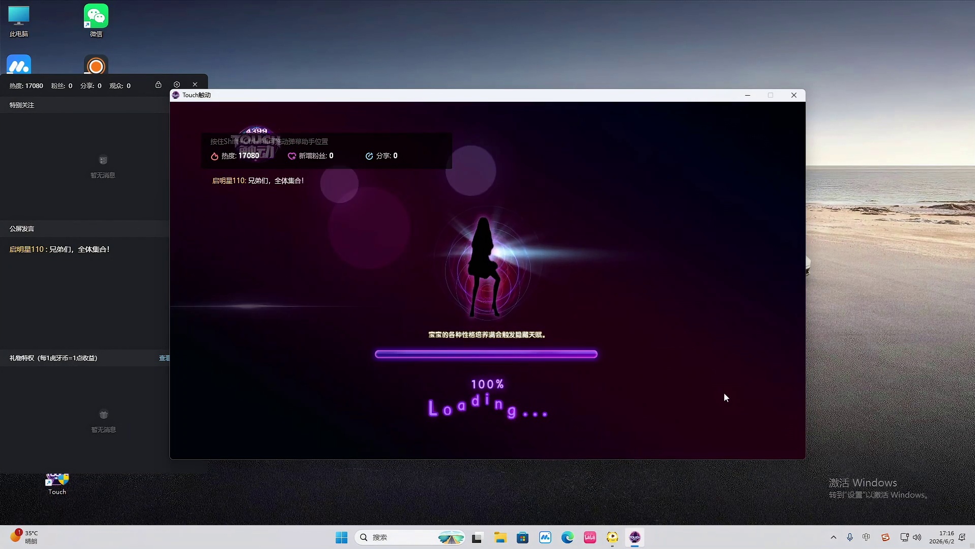
Task: Click the 分享 share icon in overlay
Action: (369, 156)
